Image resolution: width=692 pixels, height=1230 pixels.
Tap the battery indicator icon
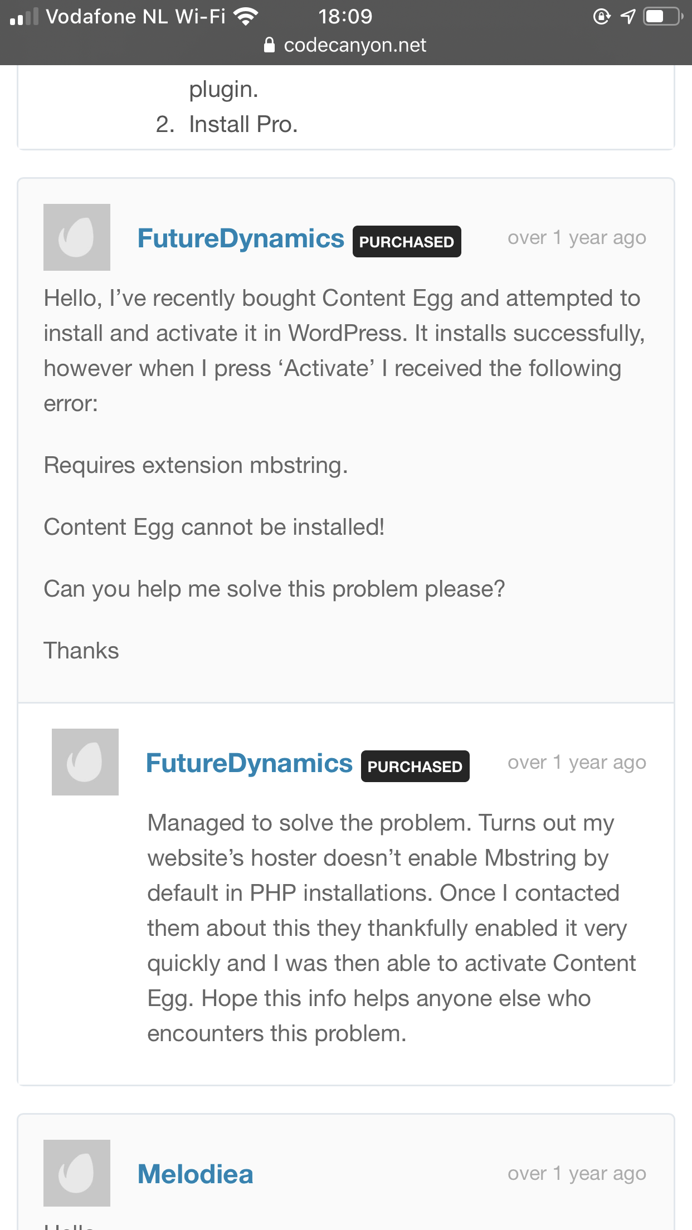(663, 16)
